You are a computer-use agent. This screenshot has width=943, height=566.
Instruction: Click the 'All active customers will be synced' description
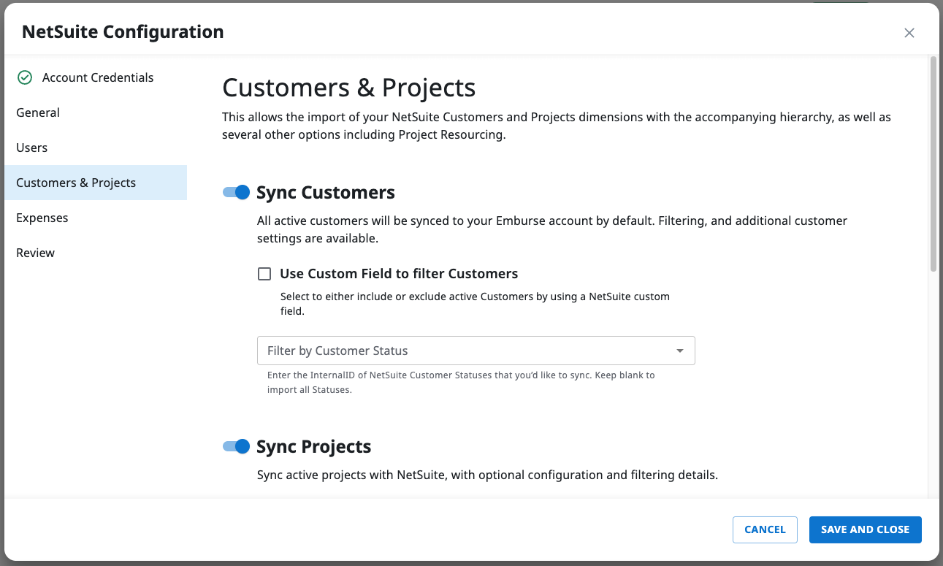552,229
